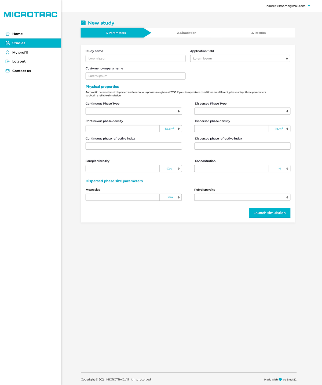Change the Sample viscosity Cps unit selector
Screen dimensions: 322x385
pos(171,169)
